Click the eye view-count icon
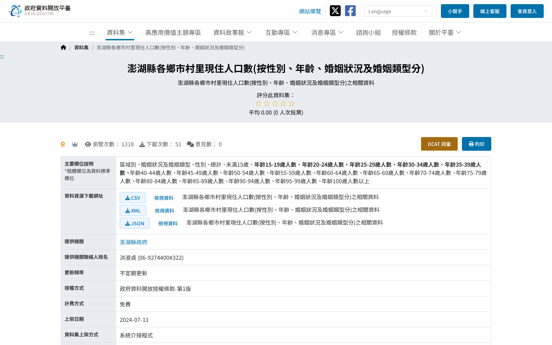Screen dimensions: 552x345 (88, 144)
